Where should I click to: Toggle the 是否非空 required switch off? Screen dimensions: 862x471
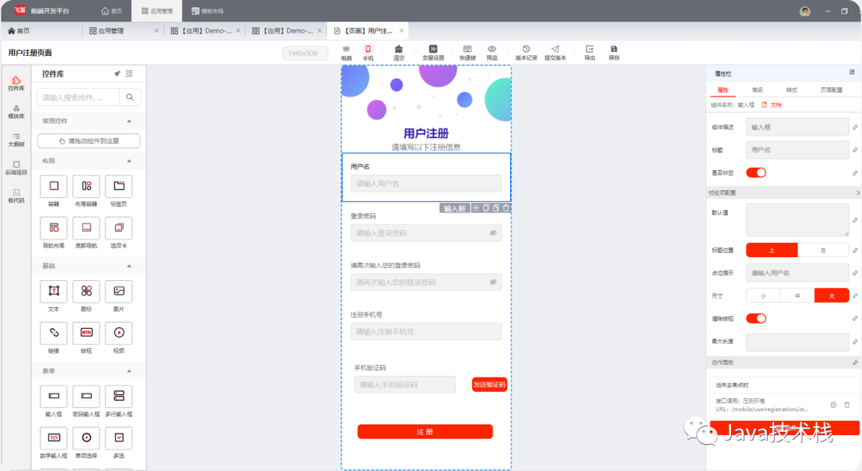pyautogui.click(x=757, y=172)
